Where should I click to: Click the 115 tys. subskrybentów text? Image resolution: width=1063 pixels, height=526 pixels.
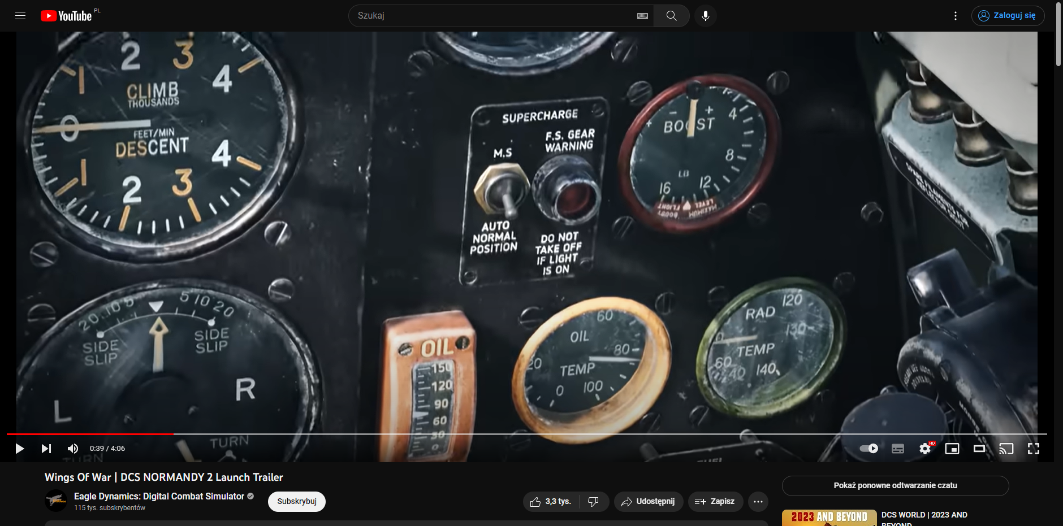click(x=110, y=508)
